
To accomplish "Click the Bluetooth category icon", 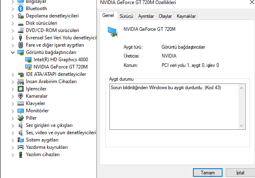I will [x=21, y=9].
